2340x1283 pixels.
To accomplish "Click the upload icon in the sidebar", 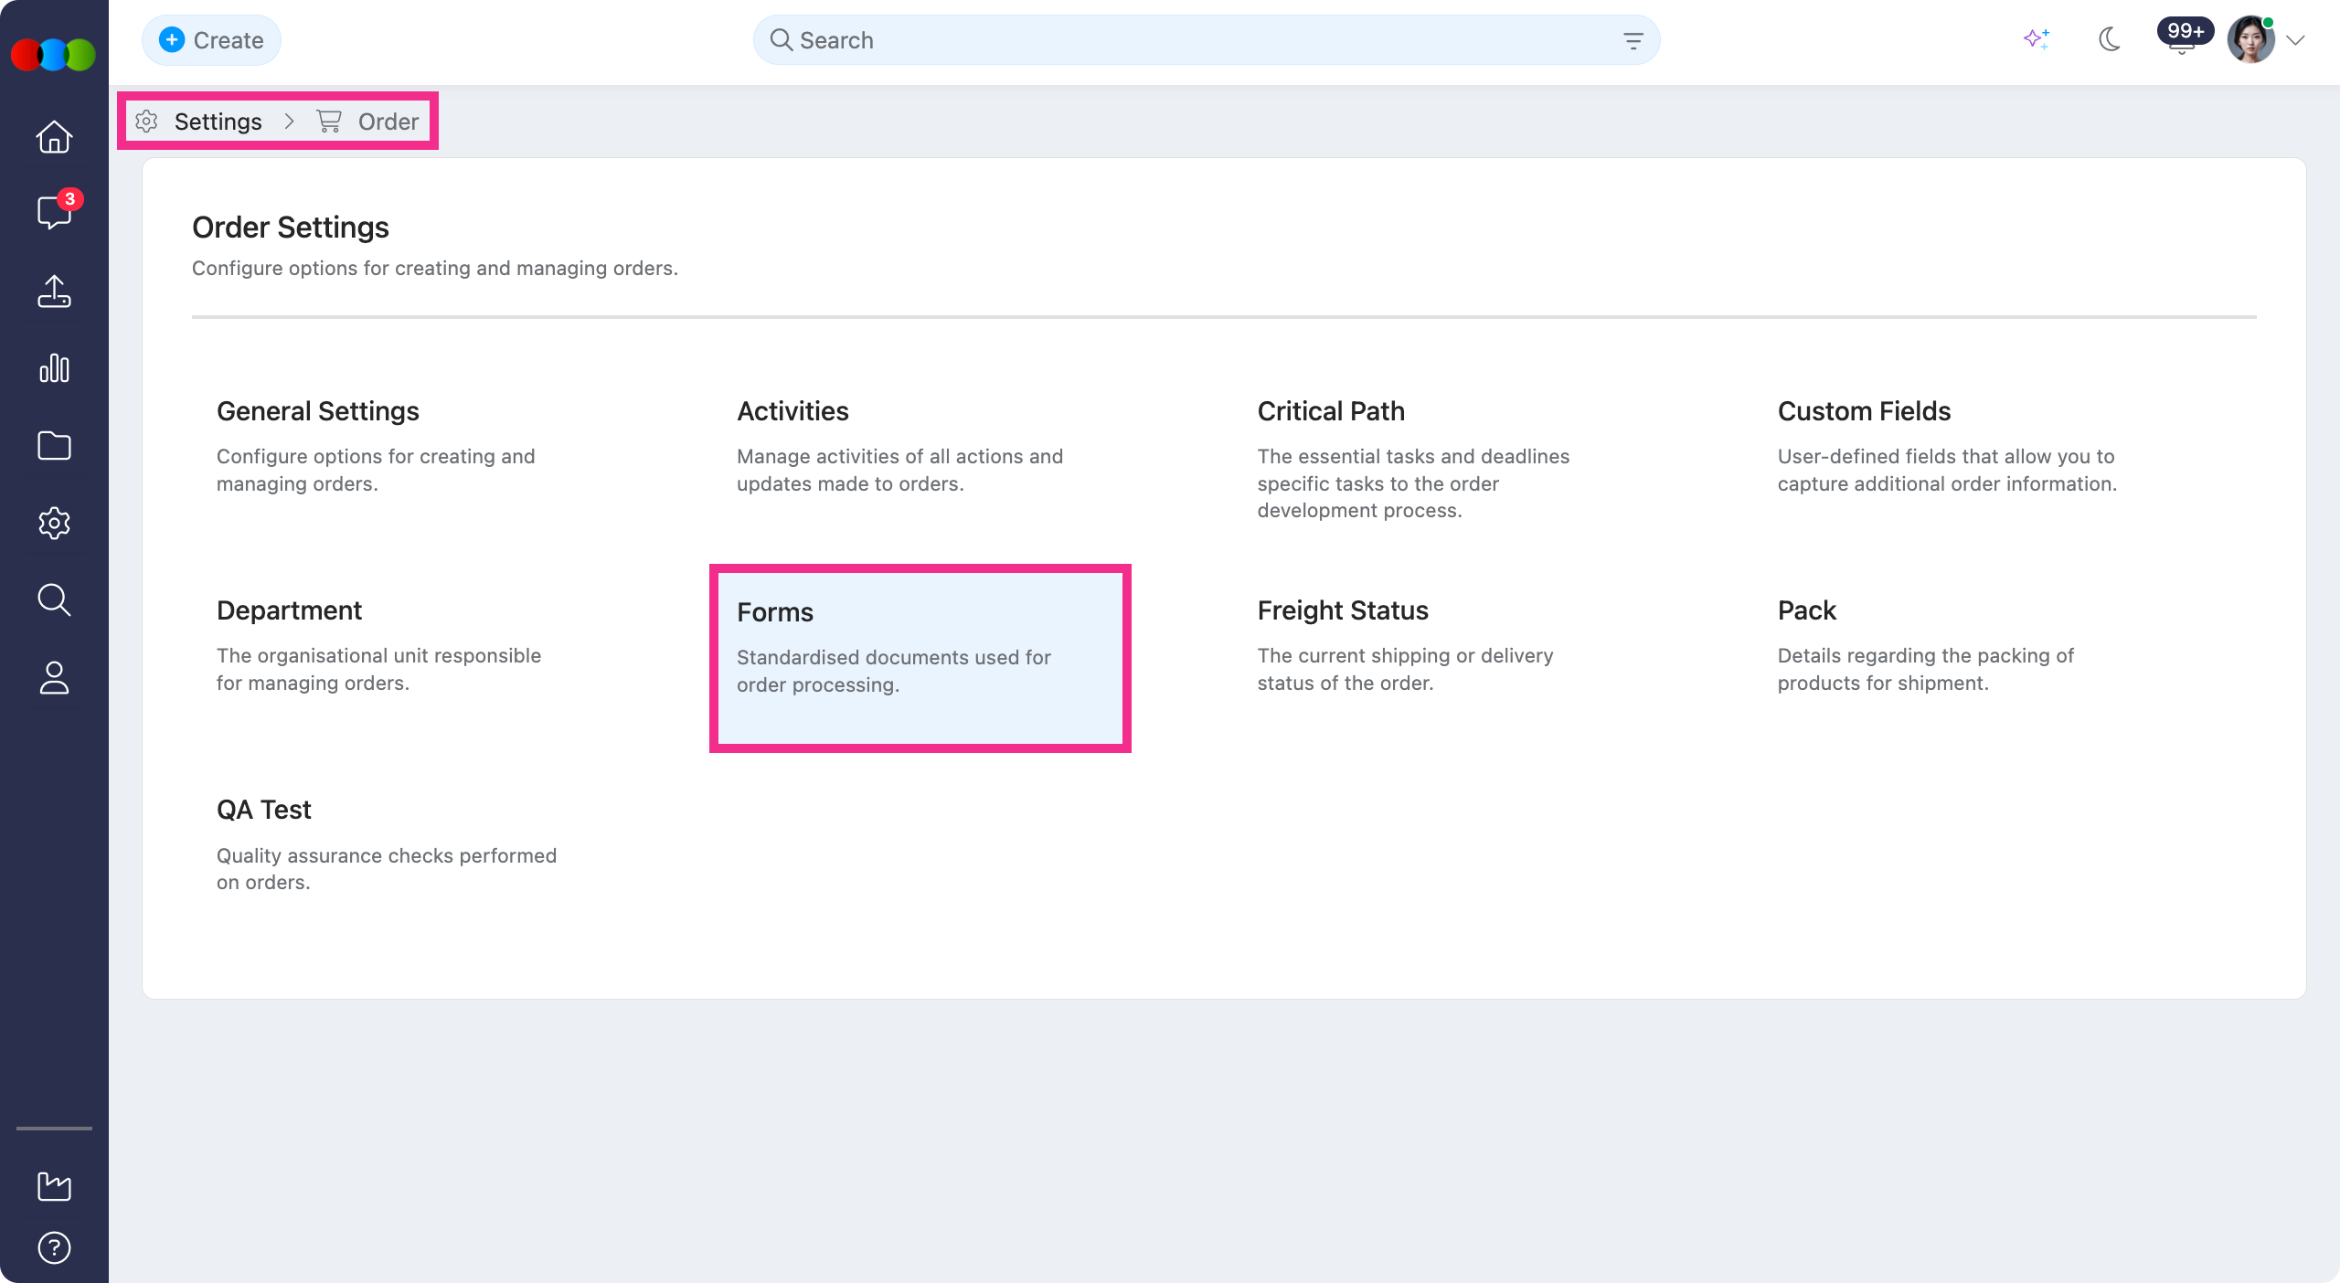I will click(x=54, y=292).
